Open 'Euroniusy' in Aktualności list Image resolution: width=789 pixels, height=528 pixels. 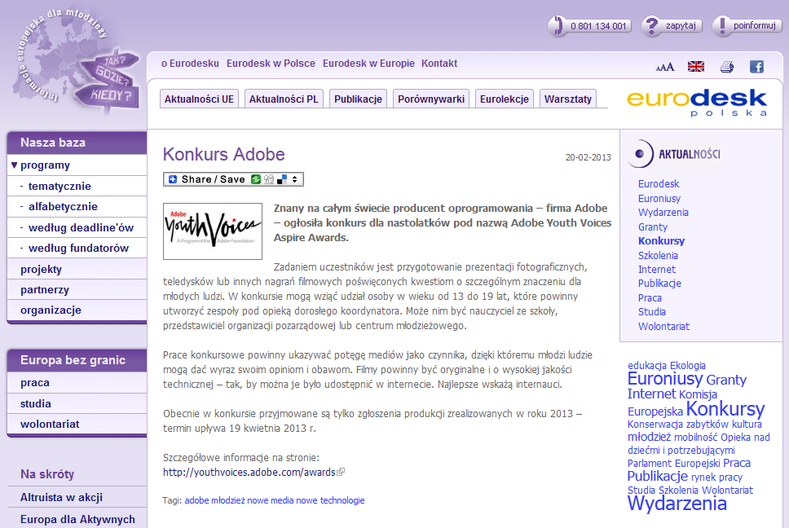(x=659, y=199)
